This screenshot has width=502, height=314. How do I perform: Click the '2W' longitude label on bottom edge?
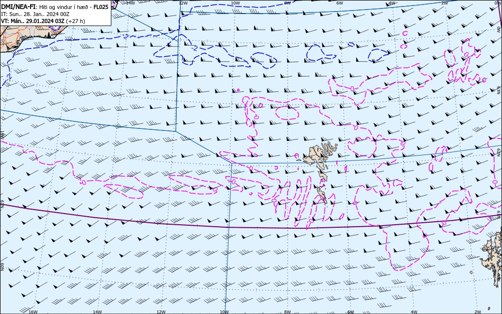478,312
